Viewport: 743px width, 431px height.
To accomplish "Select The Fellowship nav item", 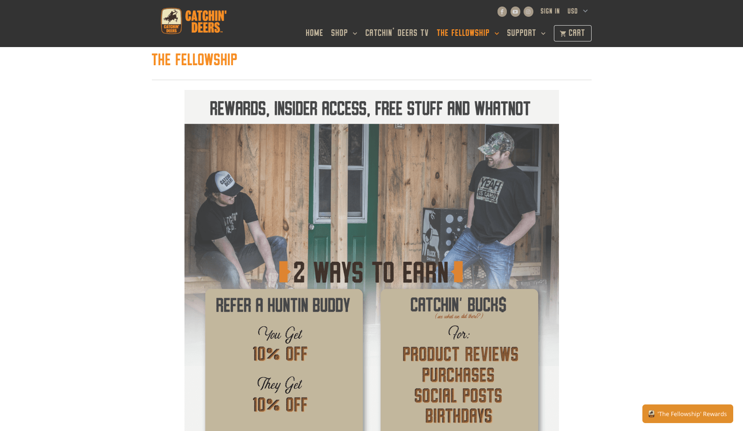I will (x=463, y=33).
